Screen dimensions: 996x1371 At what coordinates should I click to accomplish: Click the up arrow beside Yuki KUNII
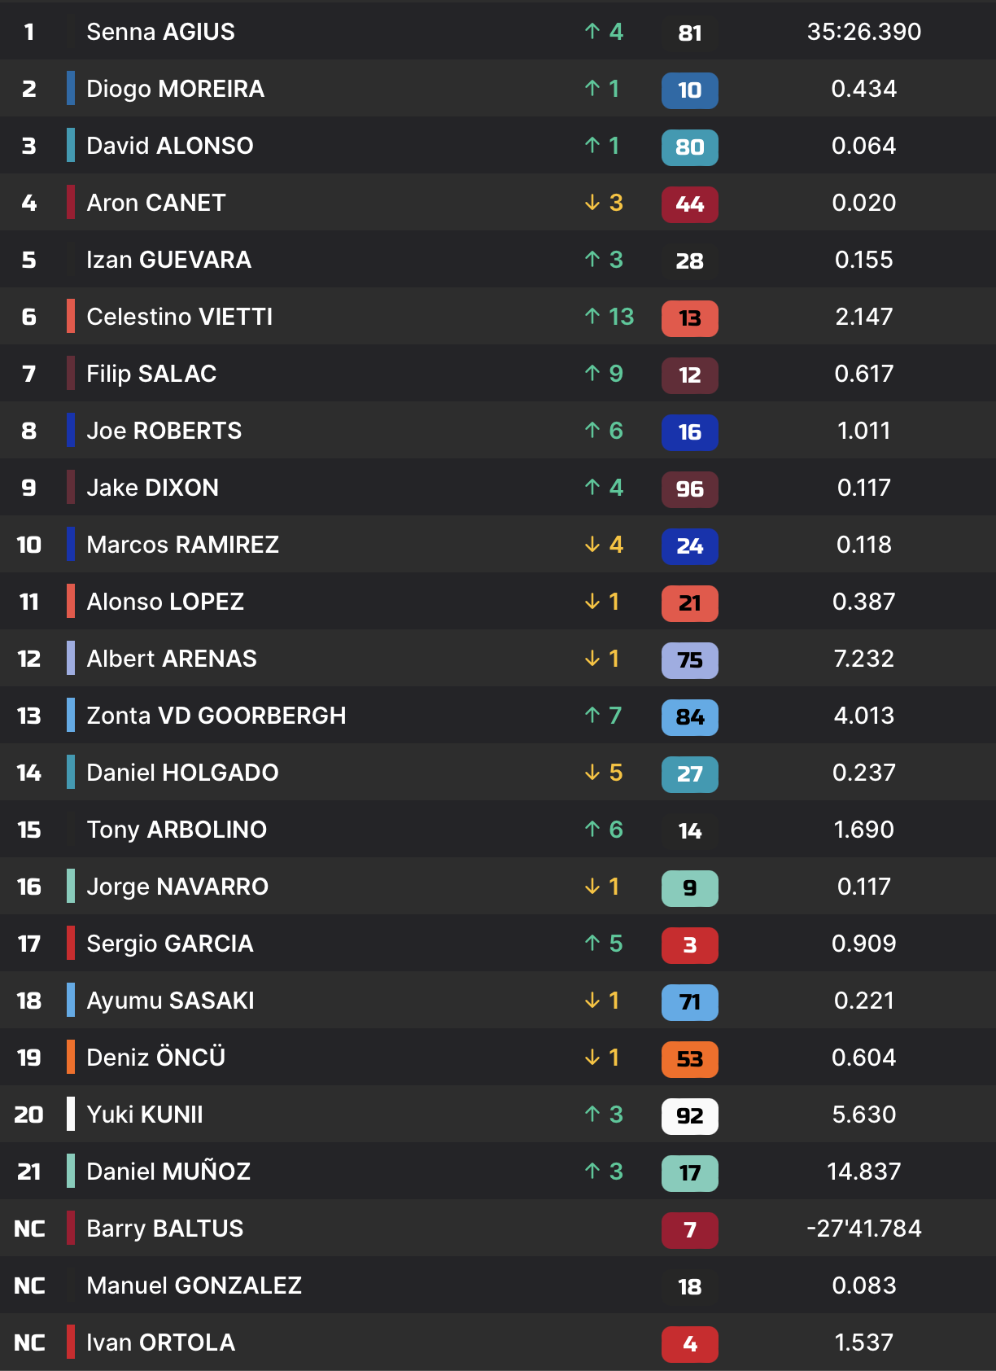coord(592,1115)
